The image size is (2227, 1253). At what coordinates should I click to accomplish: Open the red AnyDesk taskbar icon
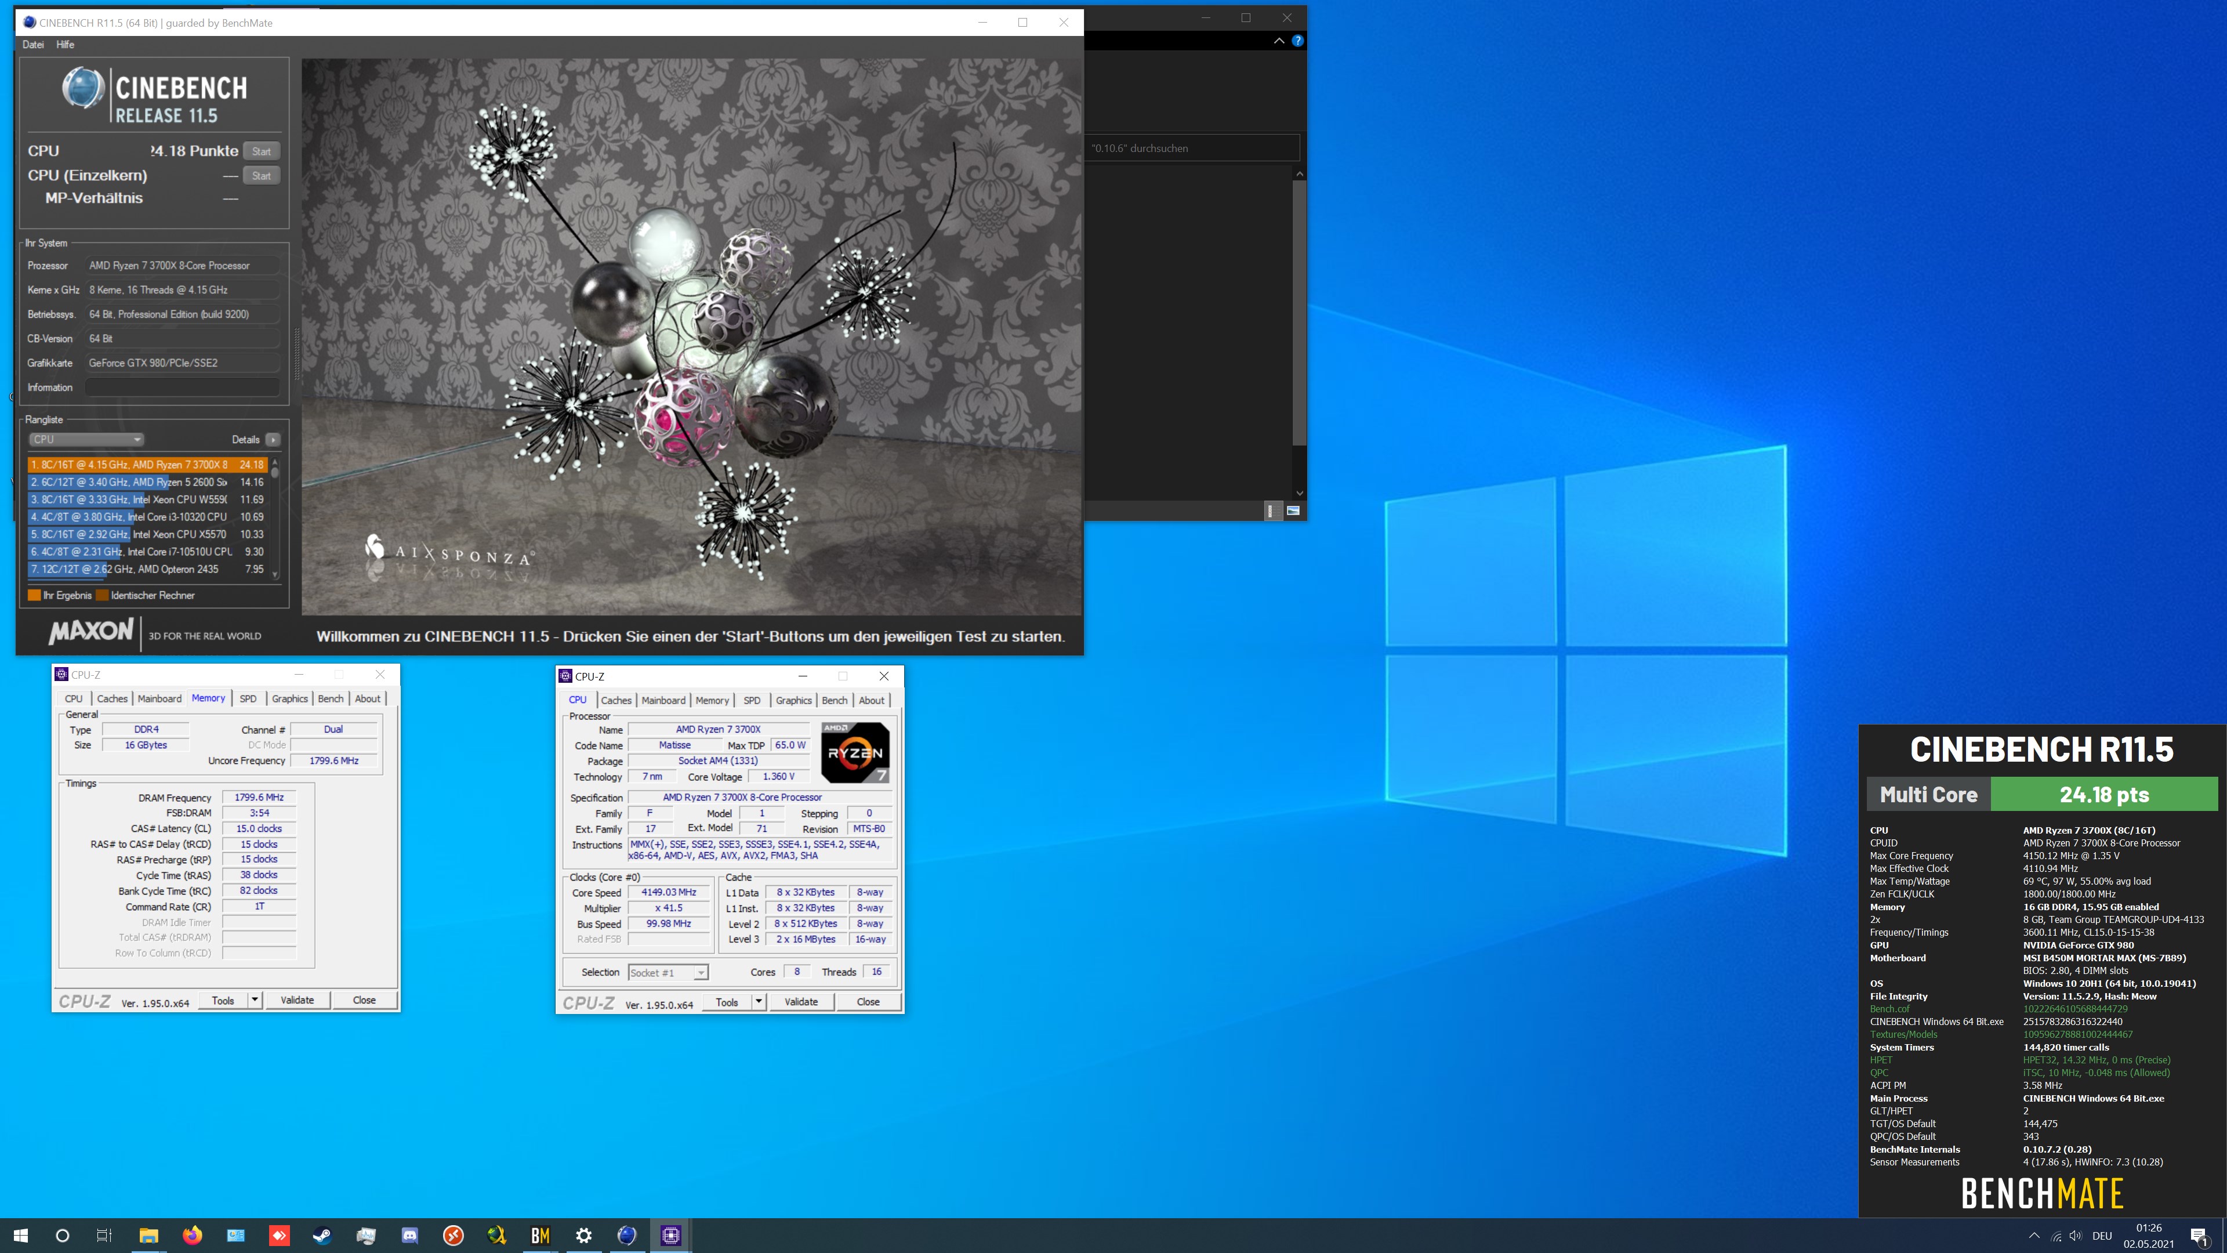pyautogui.click(x=279, y=1236)
